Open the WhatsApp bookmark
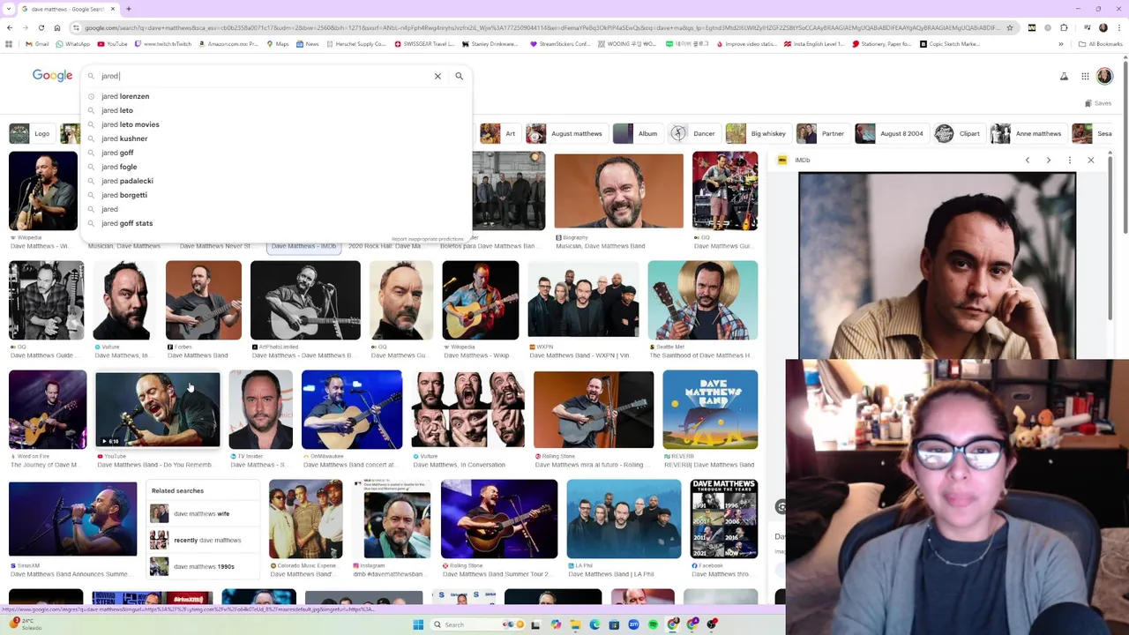The height and width of the screenshot is (635, 1129). tap(71, 44)
